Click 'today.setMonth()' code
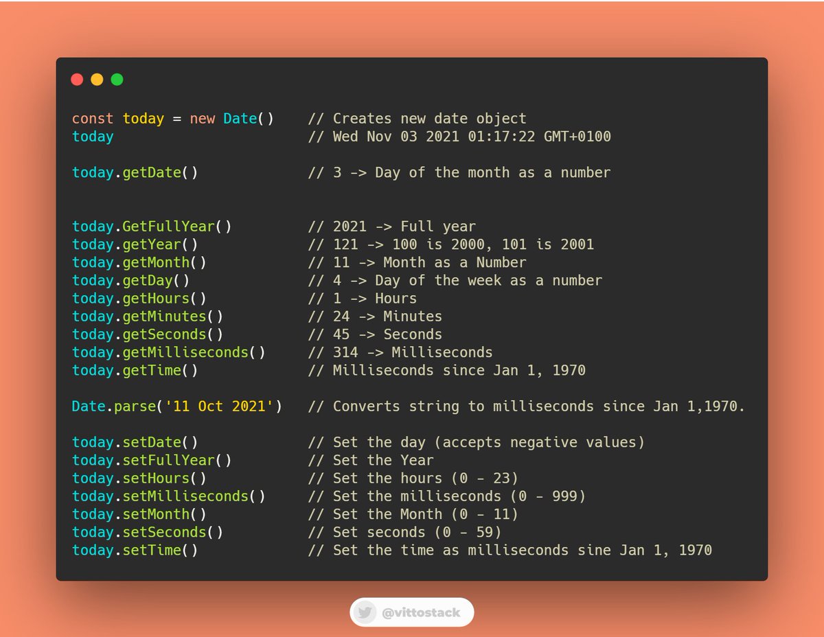The image size is (824, 637). [139, 513]
